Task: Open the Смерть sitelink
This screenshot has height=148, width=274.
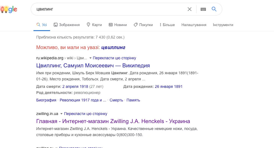Action: tap(116, 100)
